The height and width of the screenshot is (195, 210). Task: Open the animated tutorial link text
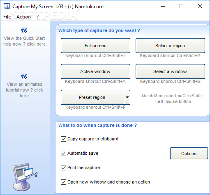click(x=24, y=90)
